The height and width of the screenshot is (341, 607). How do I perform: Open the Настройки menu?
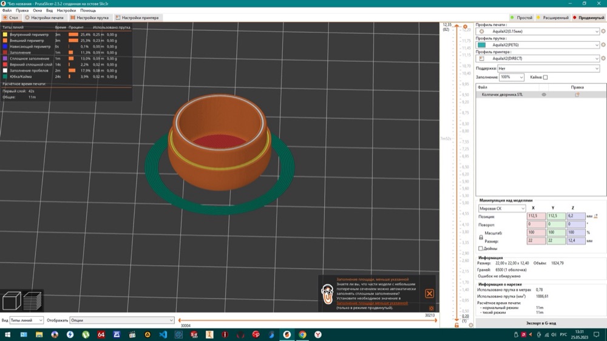(x=66, y=10)
